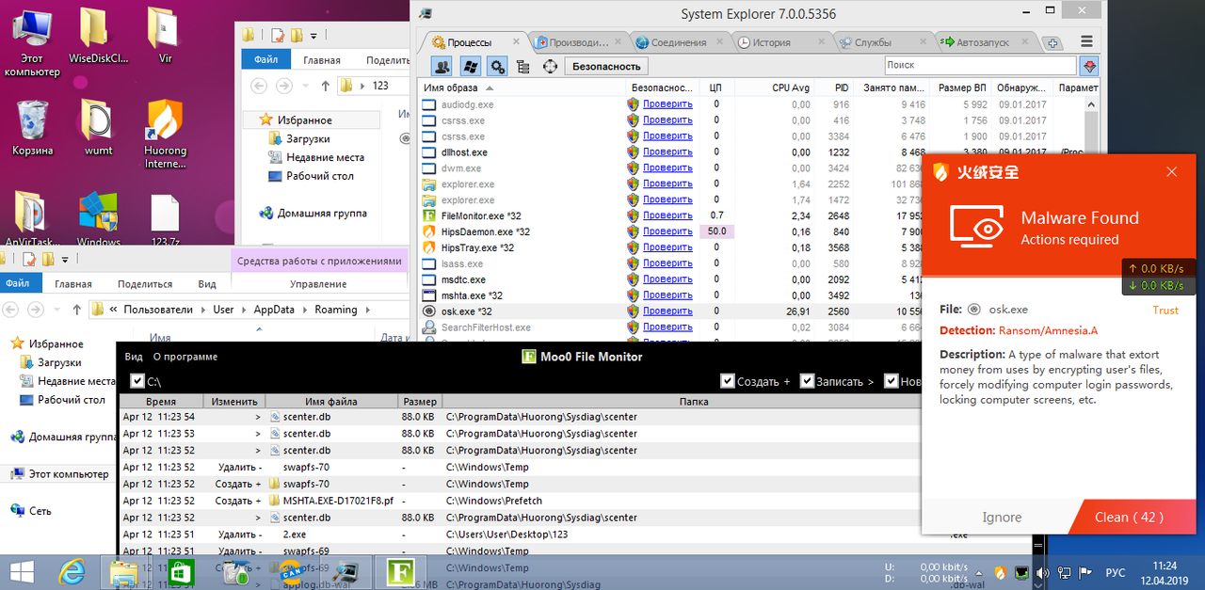Image resolution: width=1205 pixels, height=590 pixels.
Task: Select the crosshair find-window target icon
Action: tap(551, 66)
